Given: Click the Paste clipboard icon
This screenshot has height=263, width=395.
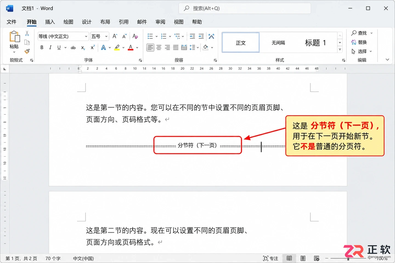Looking at the screenshot, I should click(15, 37).
